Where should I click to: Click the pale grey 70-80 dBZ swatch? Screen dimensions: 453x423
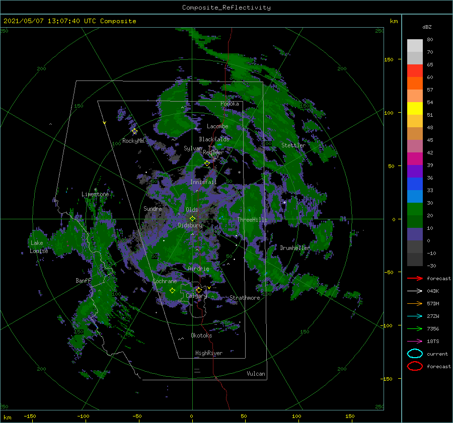[415, 46]
